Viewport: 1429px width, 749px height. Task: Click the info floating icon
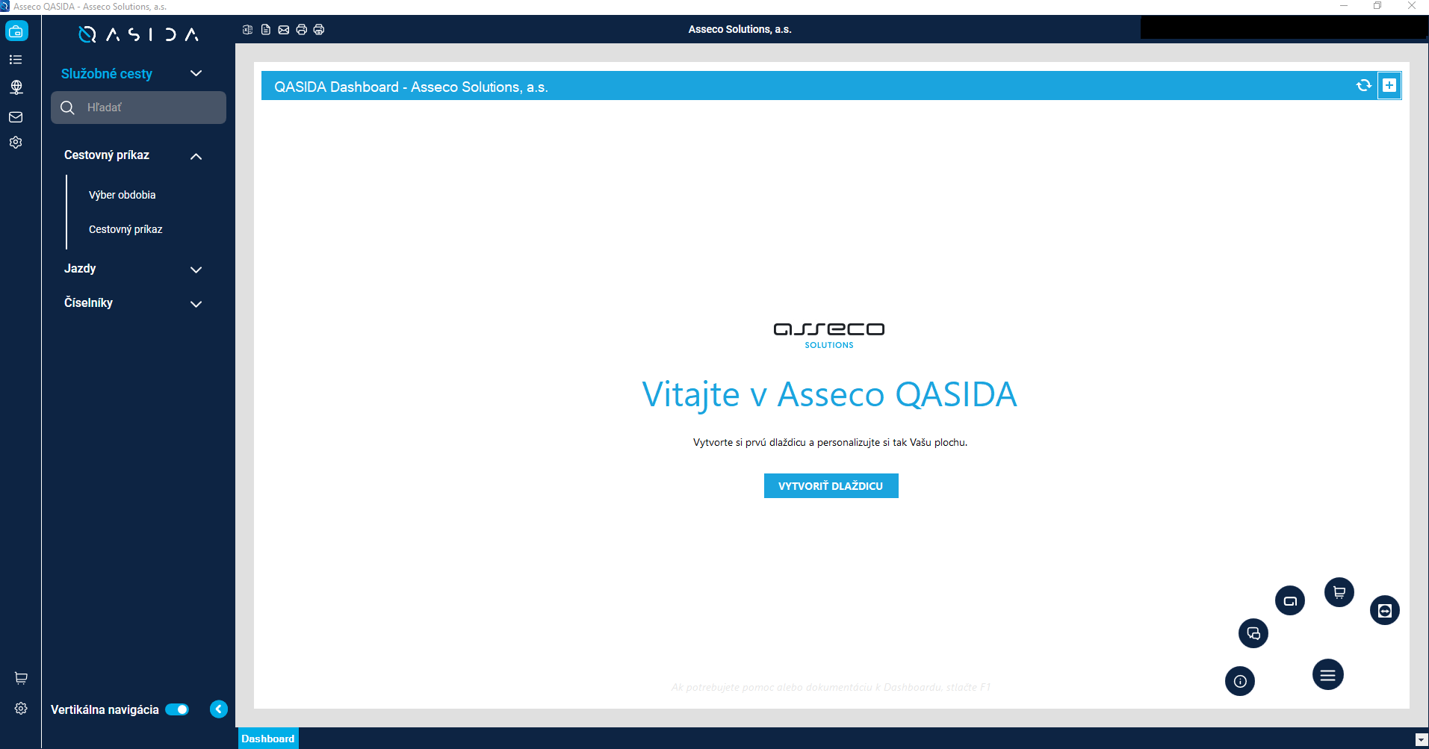tap(1240, 681)
